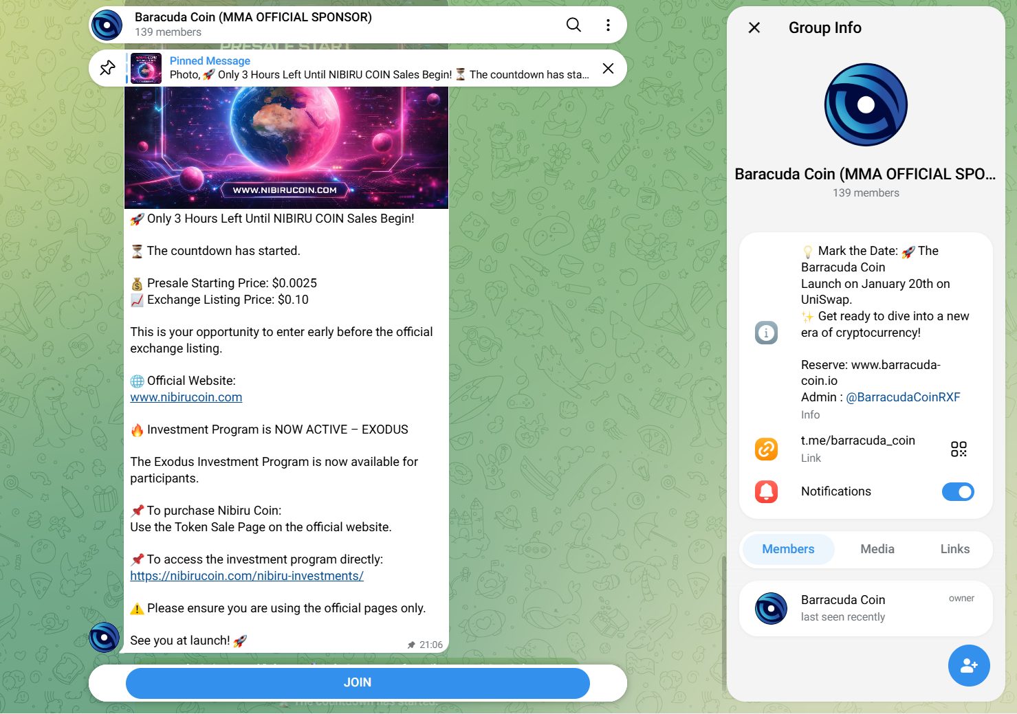The image size is (1017, 714).
Task: Click sender avatar beside the chat message
Action: [x=105, y=637]
